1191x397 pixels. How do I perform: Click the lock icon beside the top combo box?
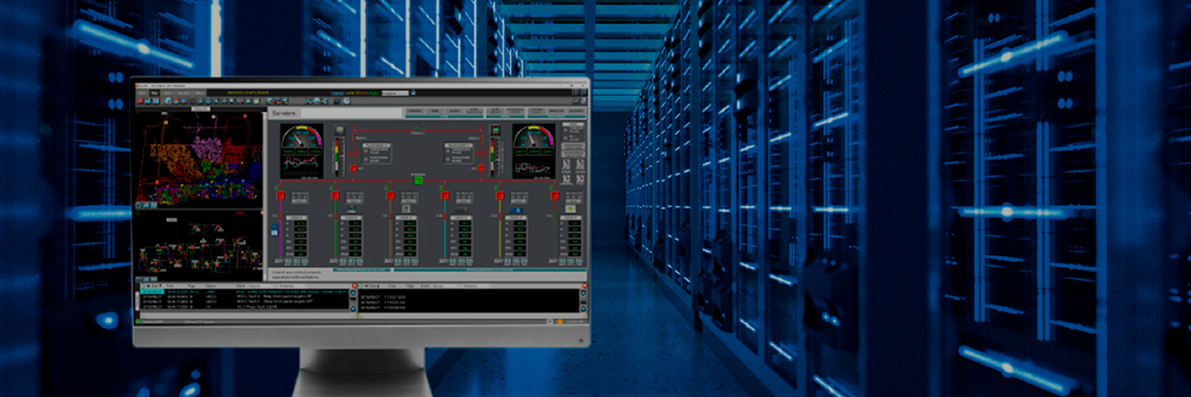click(414, 93)
